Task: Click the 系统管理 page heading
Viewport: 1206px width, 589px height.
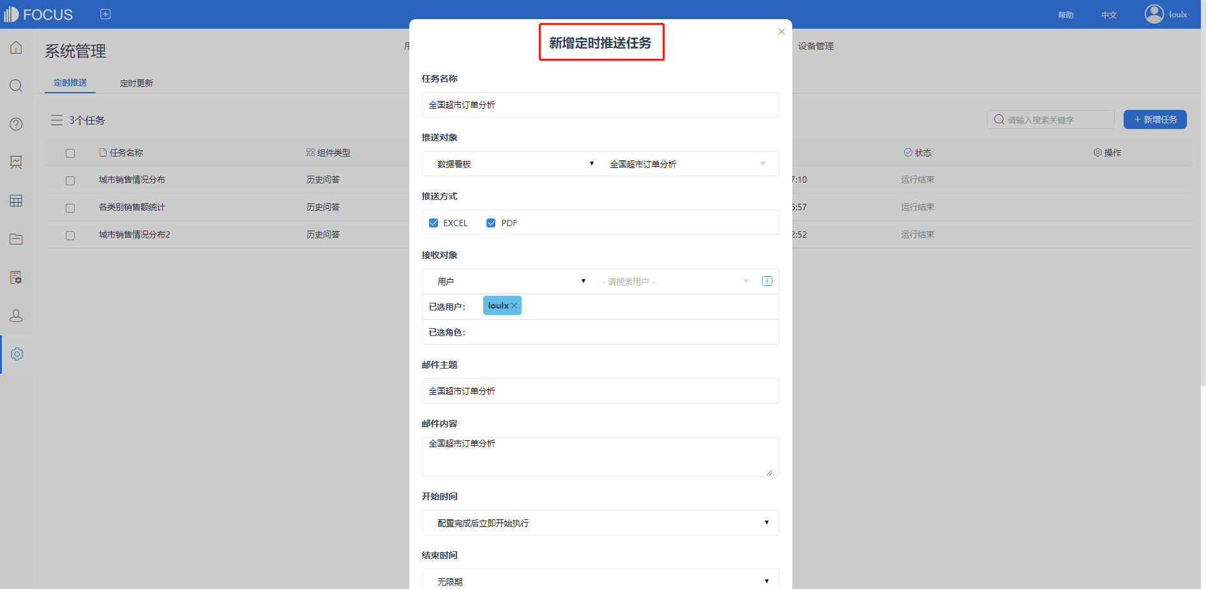Action: tap(75, 51)
